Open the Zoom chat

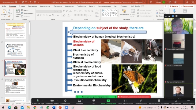94,102
